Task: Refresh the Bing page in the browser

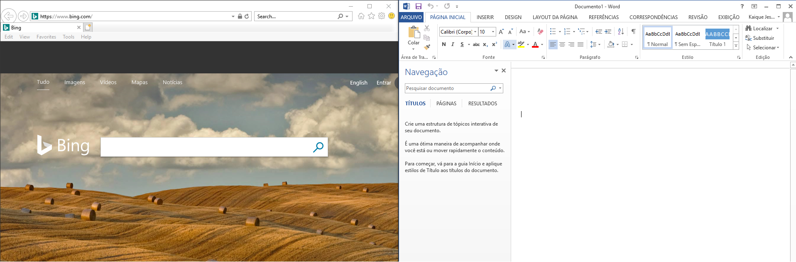Action: tap(247, 17)
